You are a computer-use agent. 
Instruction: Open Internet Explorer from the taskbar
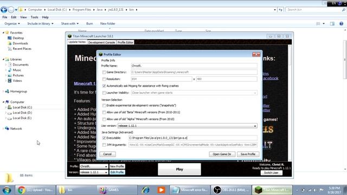146,190
